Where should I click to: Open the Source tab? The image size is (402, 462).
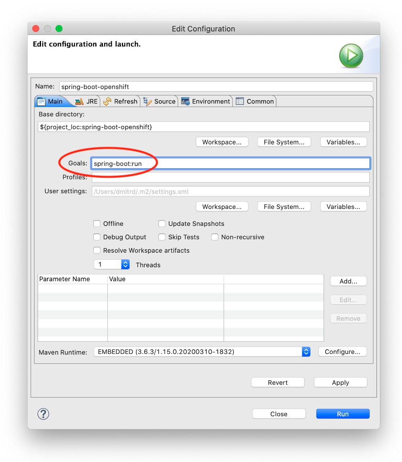(159, 101)
